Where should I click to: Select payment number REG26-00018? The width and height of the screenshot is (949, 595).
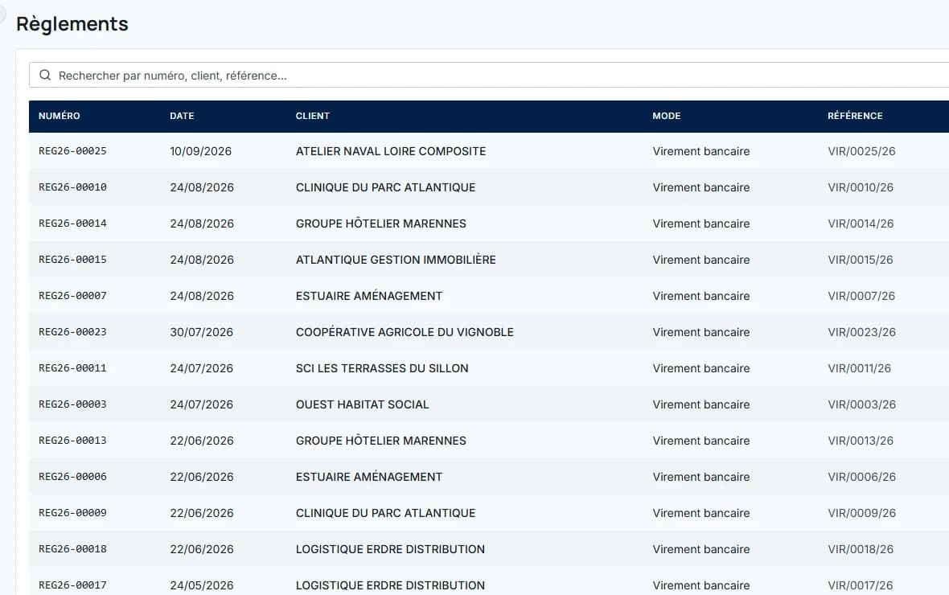coord(72,549)
